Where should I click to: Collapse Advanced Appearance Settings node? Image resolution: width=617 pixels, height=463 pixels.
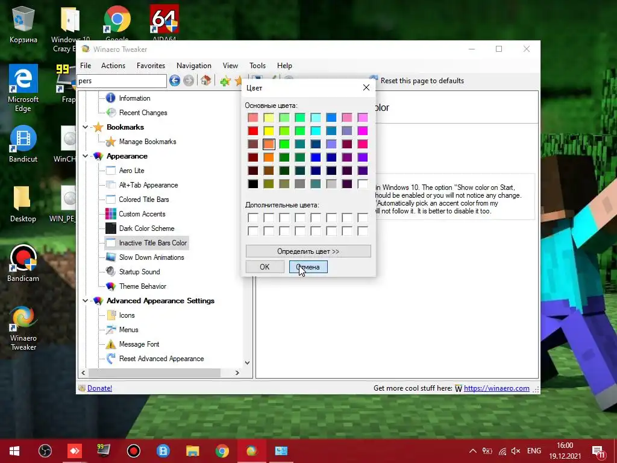click(86, 301)
